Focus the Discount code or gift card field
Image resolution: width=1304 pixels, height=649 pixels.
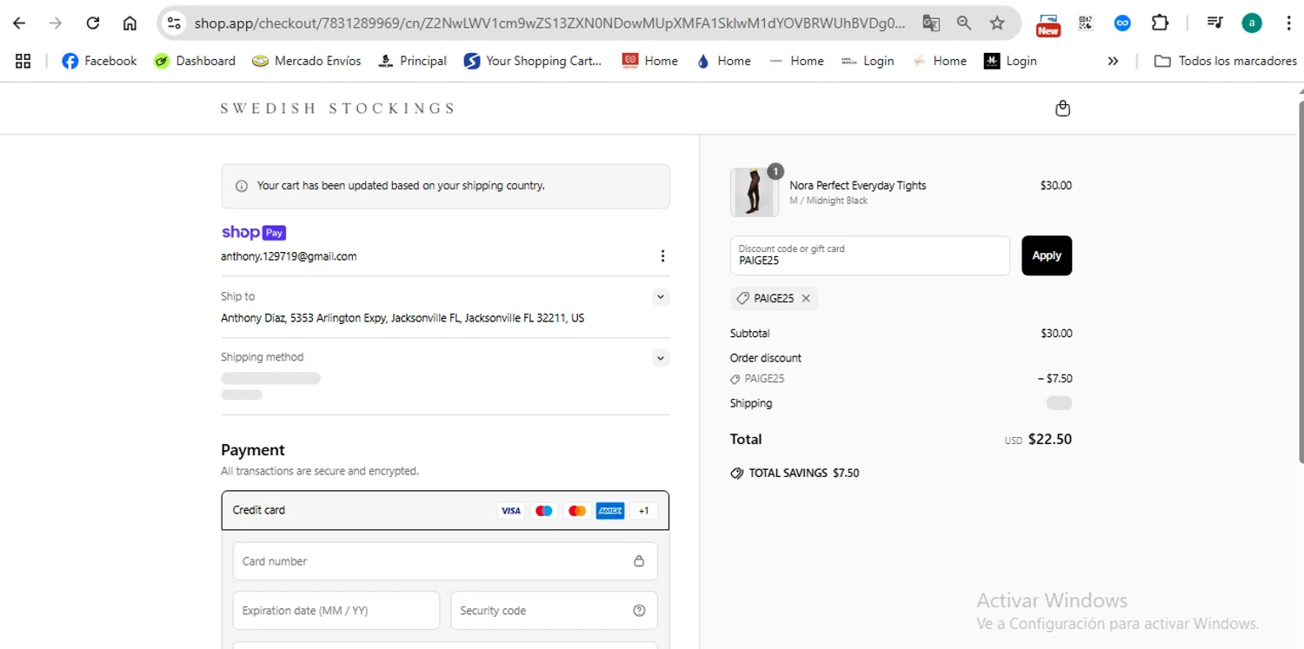(870, 255)
